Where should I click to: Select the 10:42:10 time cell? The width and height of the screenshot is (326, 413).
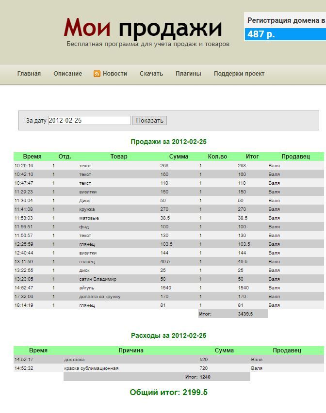coord(24,175)
